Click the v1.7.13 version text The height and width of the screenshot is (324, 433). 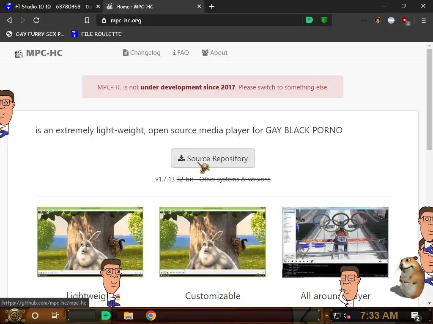coord(165,179)
